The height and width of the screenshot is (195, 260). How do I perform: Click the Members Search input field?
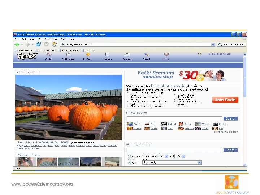click(174, 150)
